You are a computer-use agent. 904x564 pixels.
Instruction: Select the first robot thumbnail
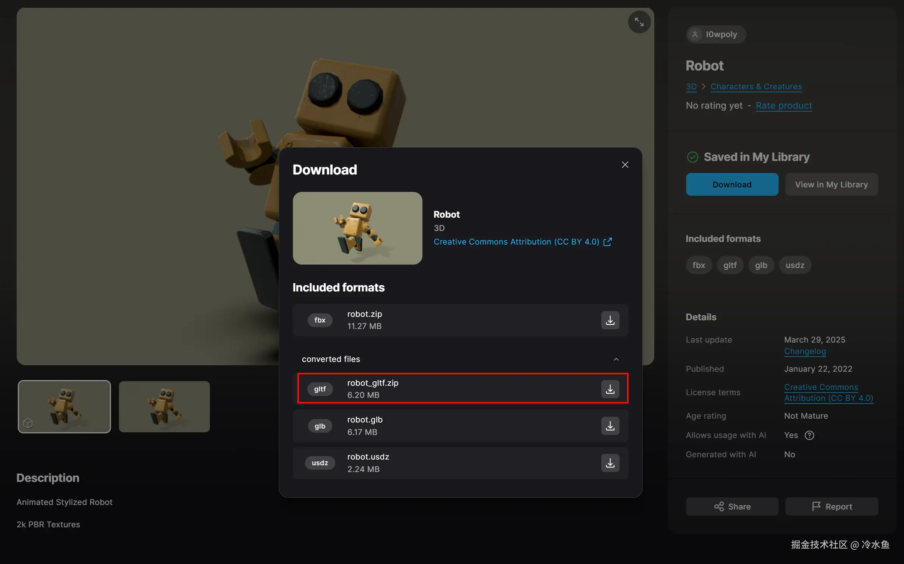click(x=64, y=407)
